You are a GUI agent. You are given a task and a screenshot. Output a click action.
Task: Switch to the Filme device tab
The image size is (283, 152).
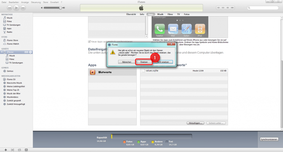click(x=170, y=14)
